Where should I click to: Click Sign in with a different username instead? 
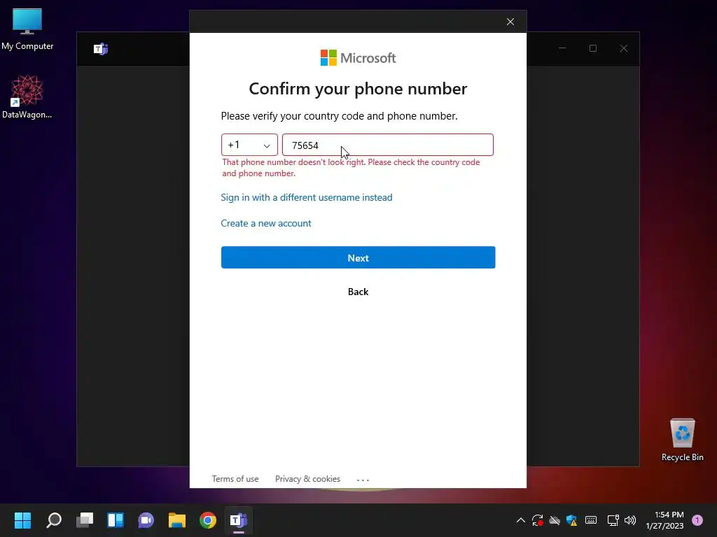(307, 197)
